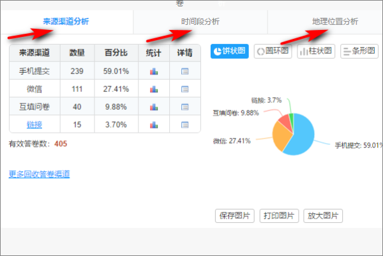Screen dimensions: 383x256
Task: Switch chart to 圆环图 donut view
Action: click(273, 51)
